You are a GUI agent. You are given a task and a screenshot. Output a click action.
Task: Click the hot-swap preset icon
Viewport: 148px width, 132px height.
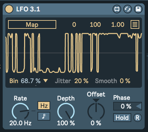click(x=128, y=9)
